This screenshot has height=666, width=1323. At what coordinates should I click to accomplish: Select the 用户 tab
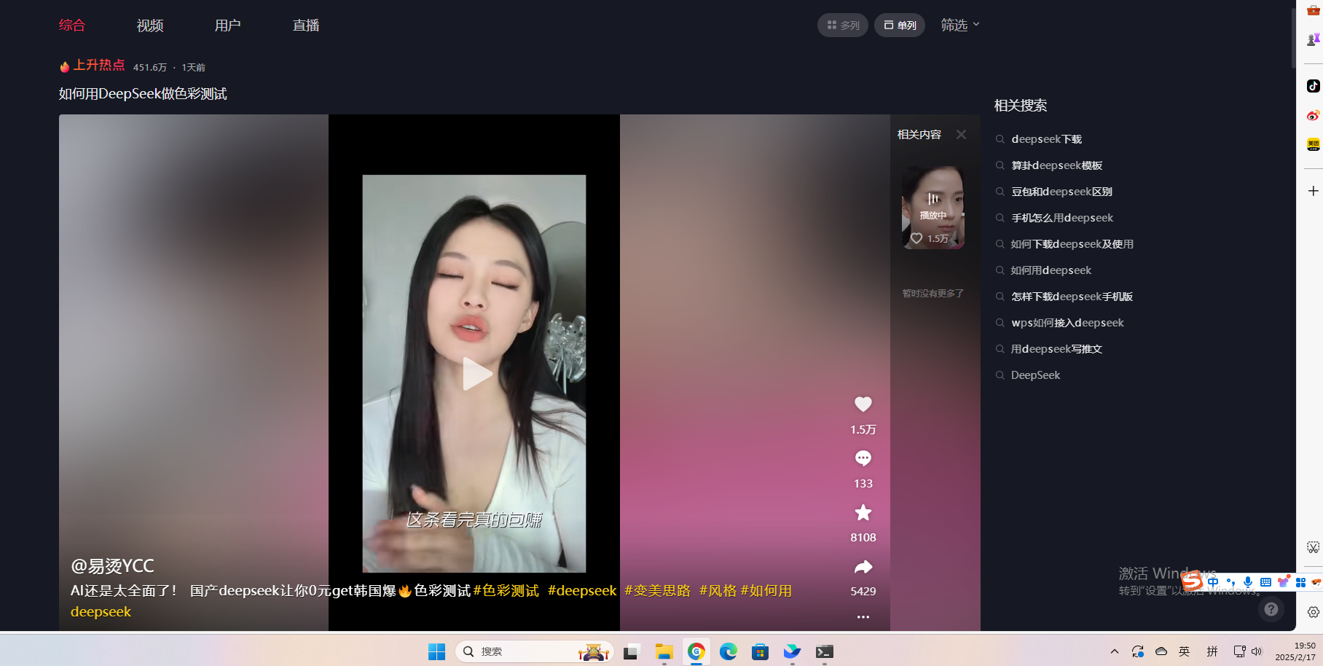coord(228,26)
